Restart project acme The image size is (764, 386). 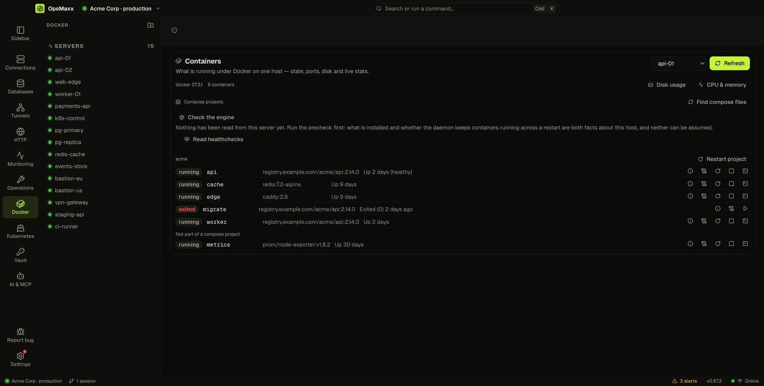pyautogui.click(x=722, y=159)
